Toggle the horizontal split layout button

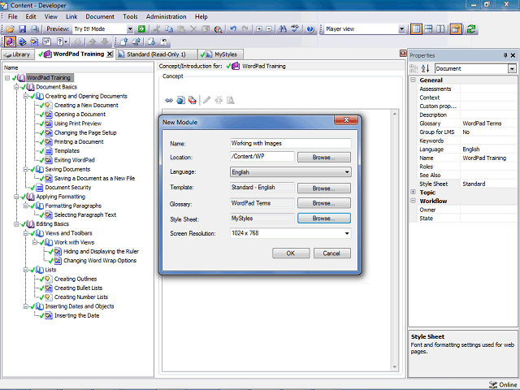tap(428, 29)
